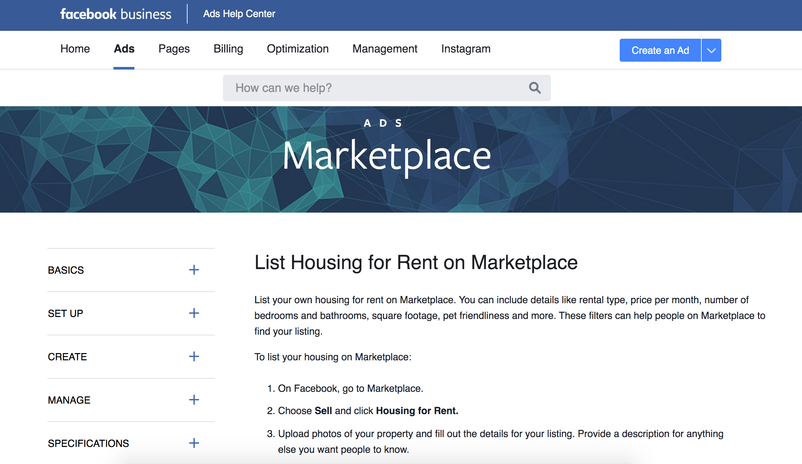802x464 pixels.
Task: Open the Home tab
Action: click(x=75, y=49)
